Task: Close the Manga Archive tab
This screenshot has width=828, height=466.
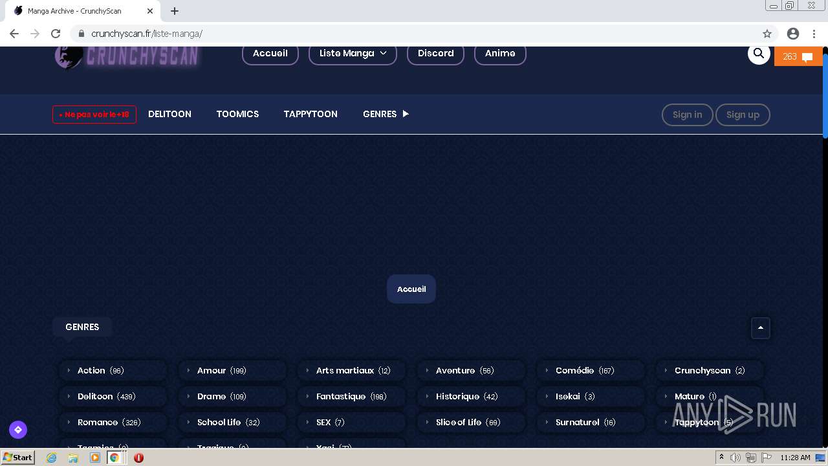Action: tap(150, 11)
